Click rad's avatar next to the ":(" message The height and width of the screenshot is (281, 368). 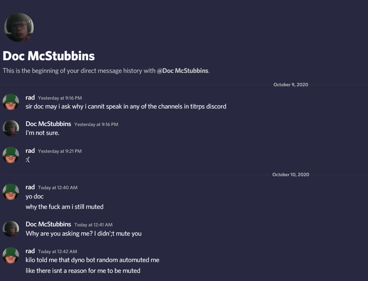pos(11,155)
